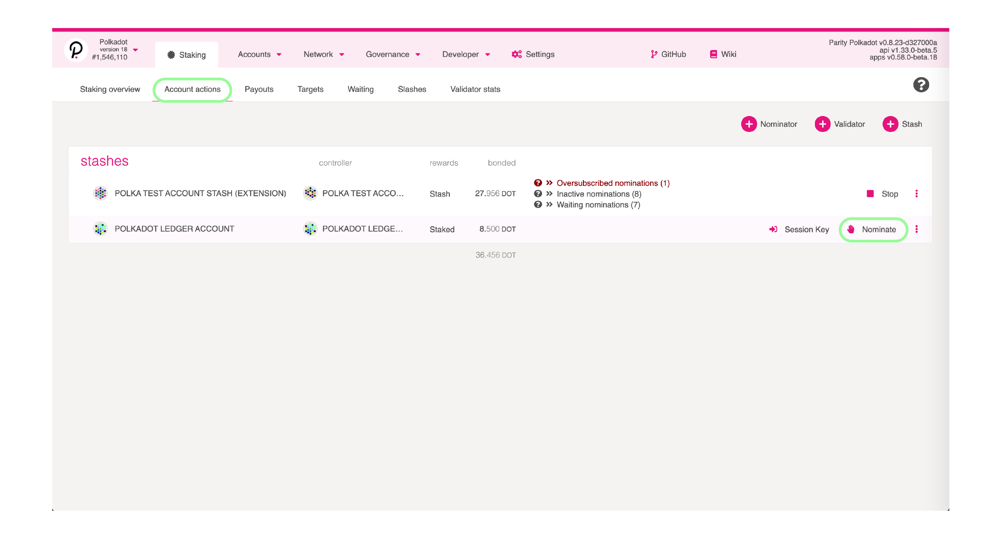Click POLKA TEST ACCO... controller identicon
Screen dimensions: 1002x539
click(x=310, y=193)
